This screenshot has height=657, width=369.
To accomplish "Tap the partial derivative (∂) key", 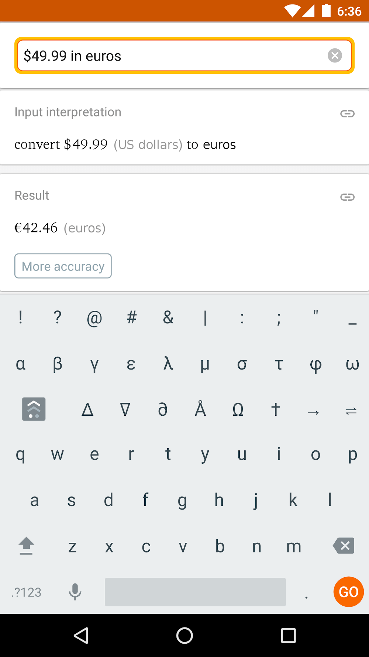I will [x=163, y=410].
